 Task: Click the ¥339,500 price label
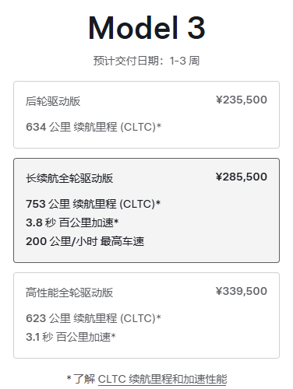pyautogui.click(x=242, y=291)
